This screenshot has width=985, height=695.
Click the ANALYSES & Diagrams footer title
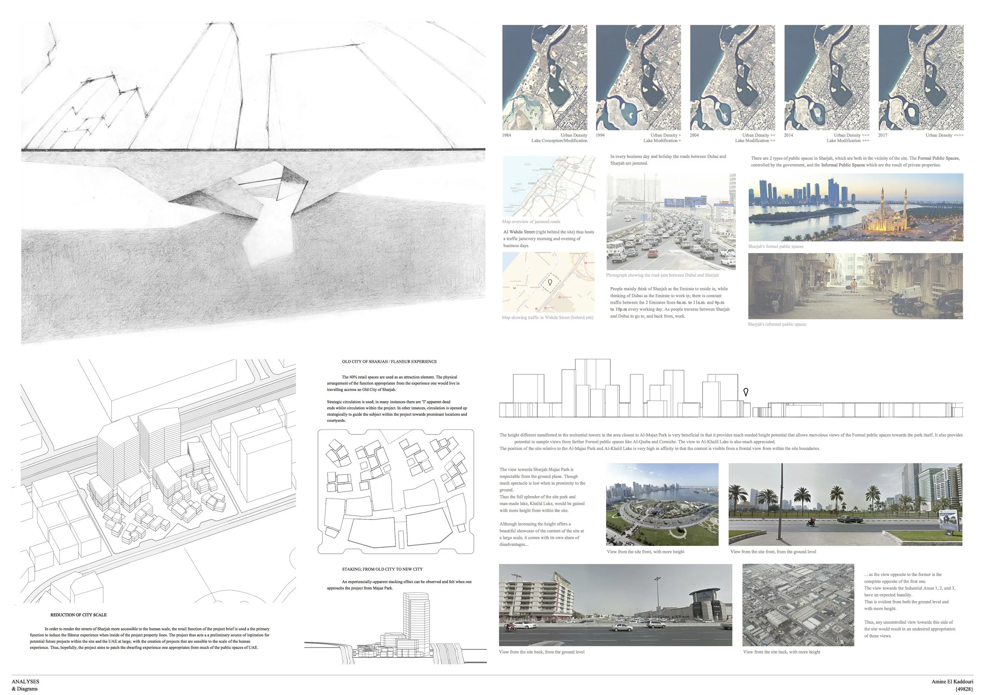[x=25, y=685]
